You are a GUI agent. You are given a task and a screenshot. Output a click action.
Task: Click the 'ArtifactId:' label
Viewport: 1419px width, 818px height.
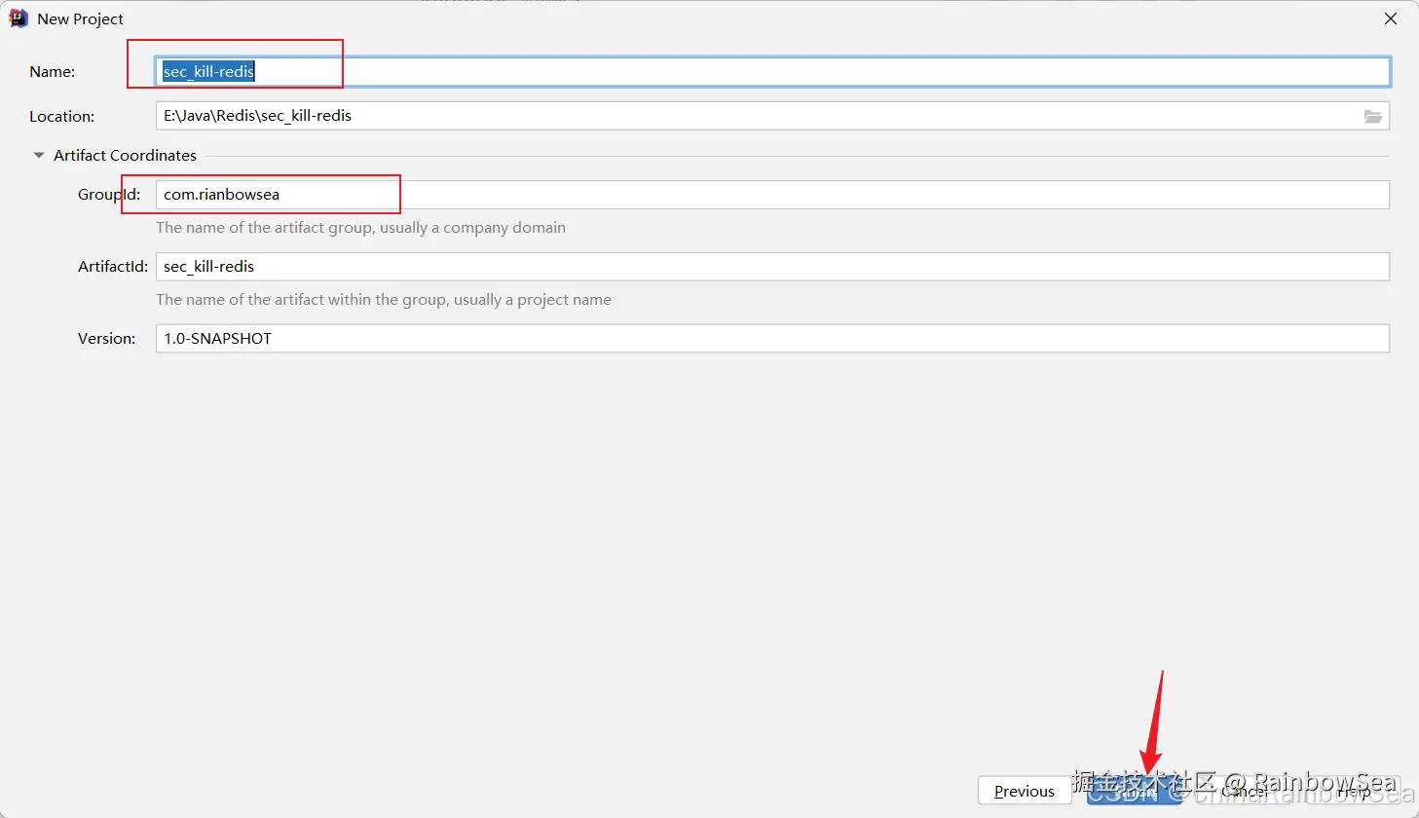[113, 267]
